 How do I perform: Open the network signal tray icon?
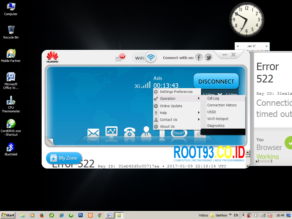pos(263,216)
